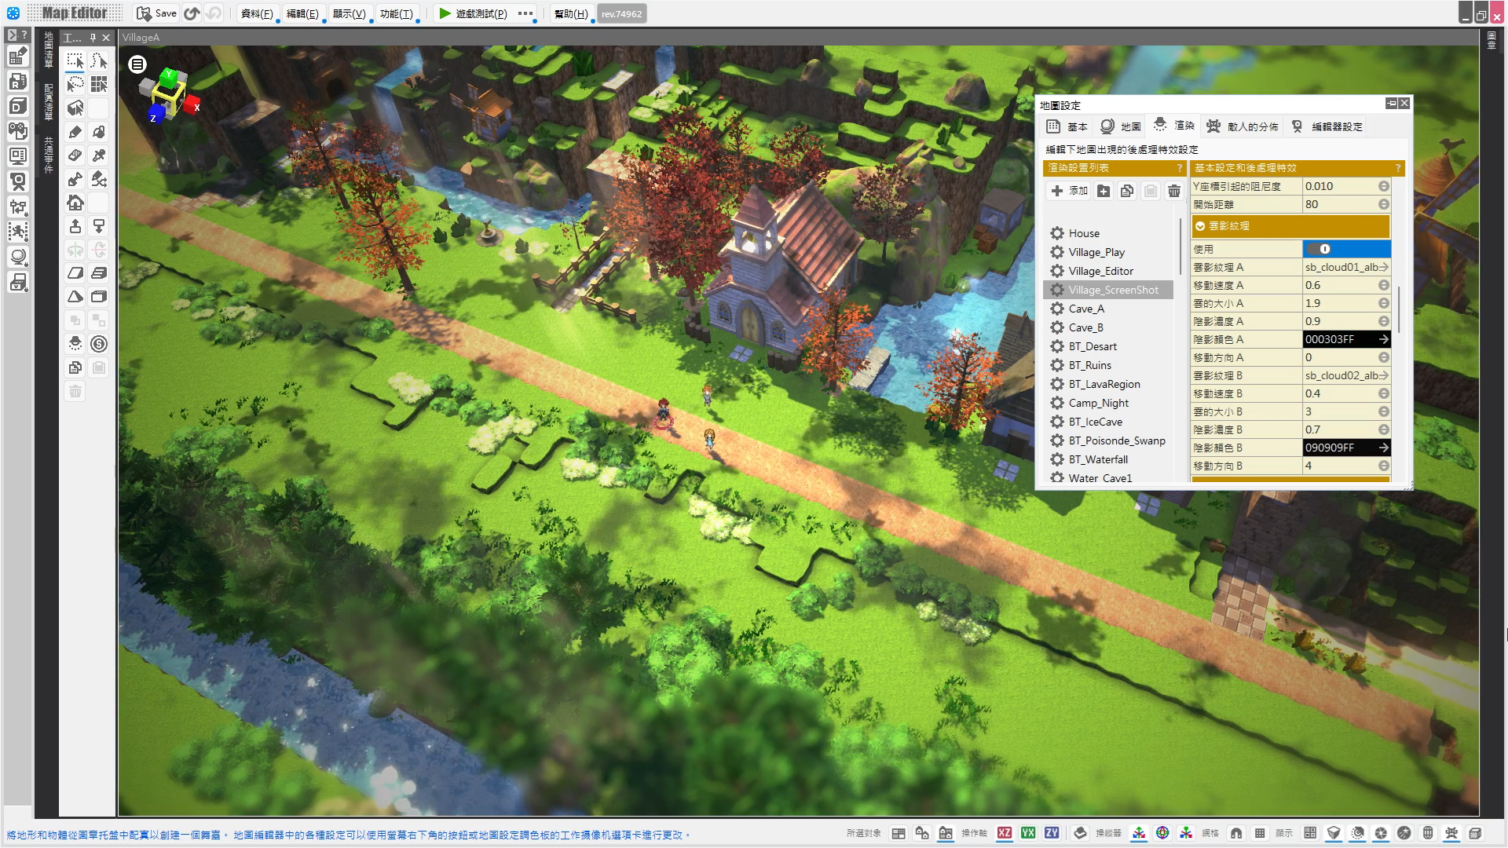Toggle the YX axis button

pyautogui.click(x=1028, y=833)
